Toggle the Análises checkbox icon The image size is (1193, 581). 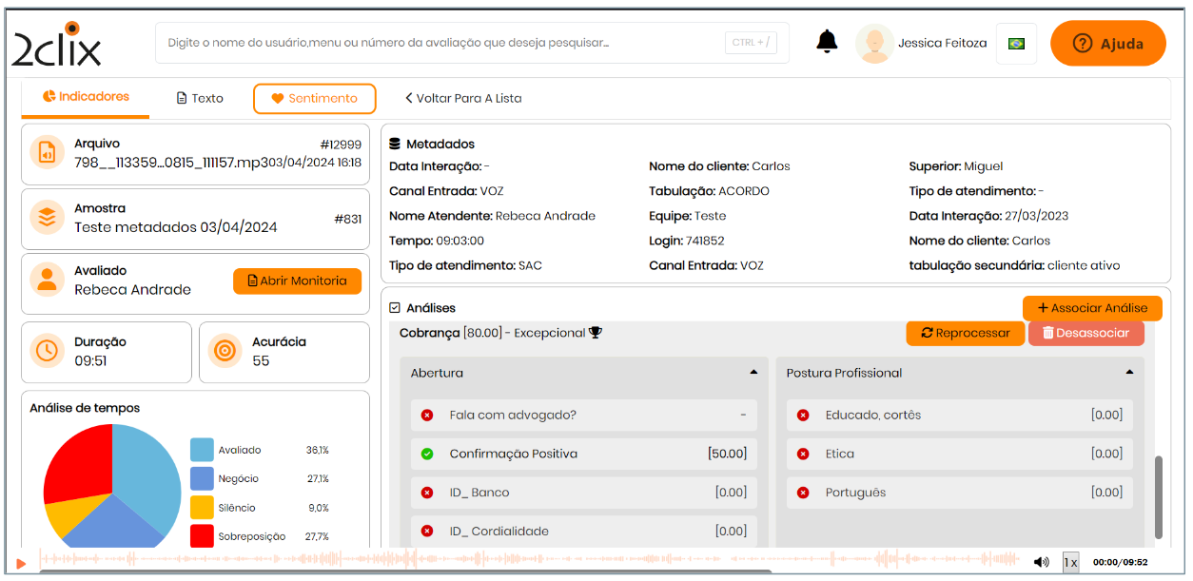(395, 308)
